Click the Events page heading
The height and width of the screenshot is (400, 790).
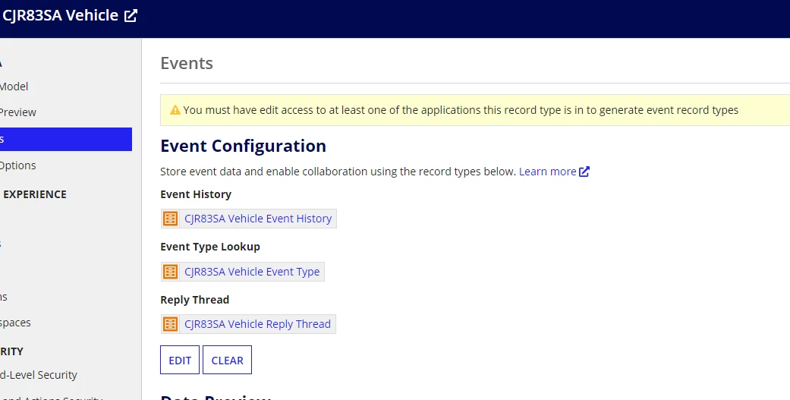tap(187, 64)
